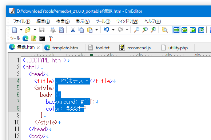Toggle the No Wrap mode button
The height and width of the screenshot is (140, 211).
(x=176, y=30)
